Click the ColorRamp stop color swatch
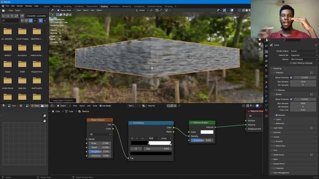 coord(151,154)
